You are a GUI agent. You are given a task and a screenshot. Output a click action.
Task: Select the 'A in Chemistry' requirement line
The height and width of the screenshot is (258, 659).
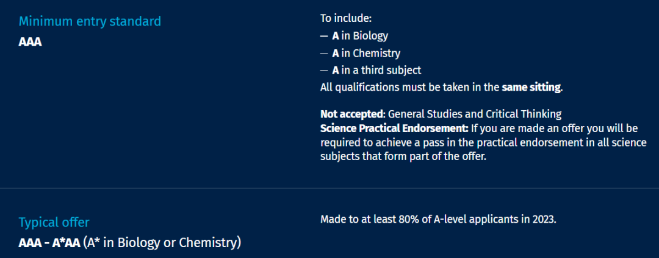(x=366, y=54)
